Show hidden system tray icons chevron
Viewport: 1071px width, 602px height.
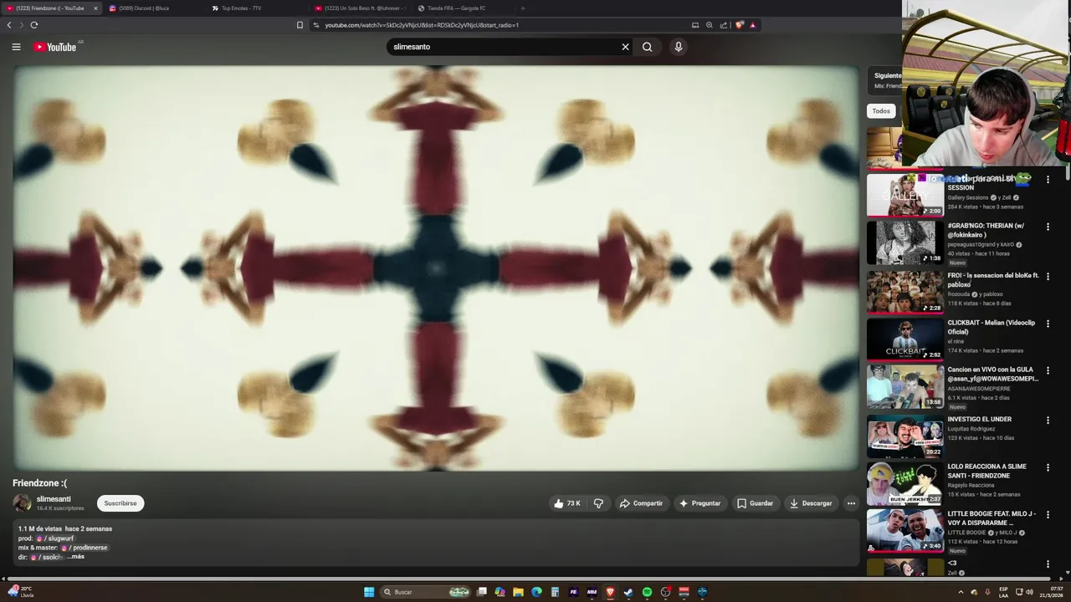961,592
